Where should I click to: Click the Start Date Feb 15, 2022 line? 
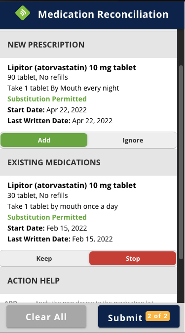tap(47, 228)
